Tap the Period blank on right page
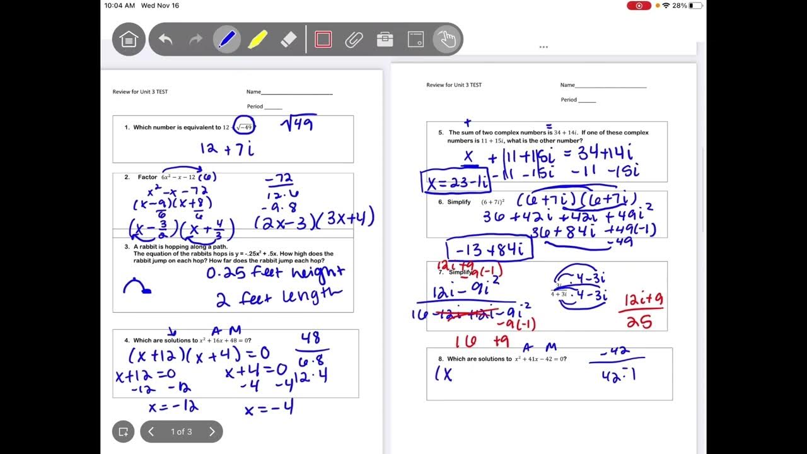This screenshot has height=454, width=807. [587, 100]
